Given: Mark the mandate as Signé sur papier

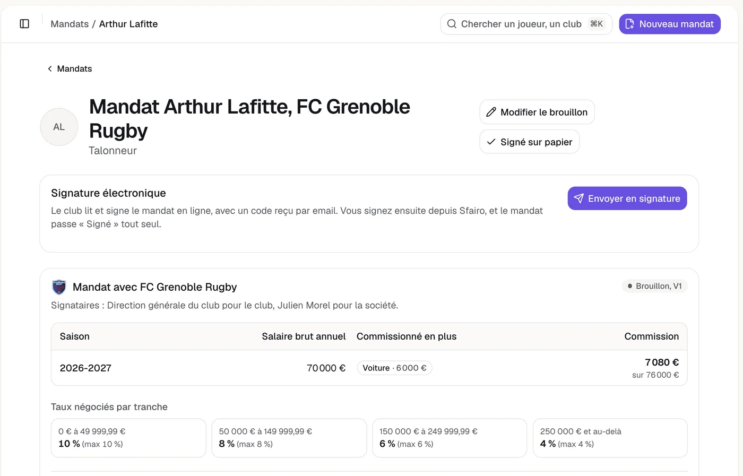Looking at the screenshot, I should (x=530, y=142).
